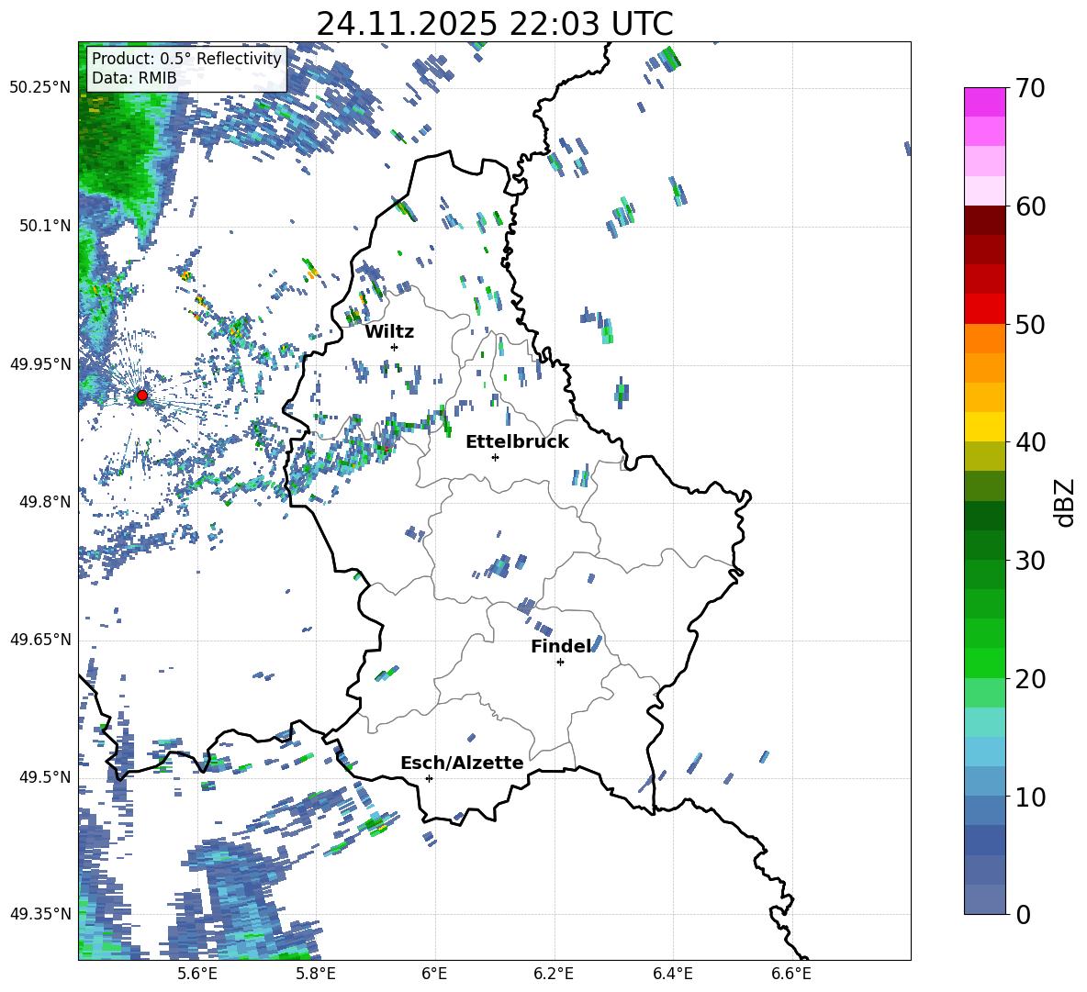Click the 6°E longitude label
The height and width of the screenshot is (992, 1087).
coord(434,975)
